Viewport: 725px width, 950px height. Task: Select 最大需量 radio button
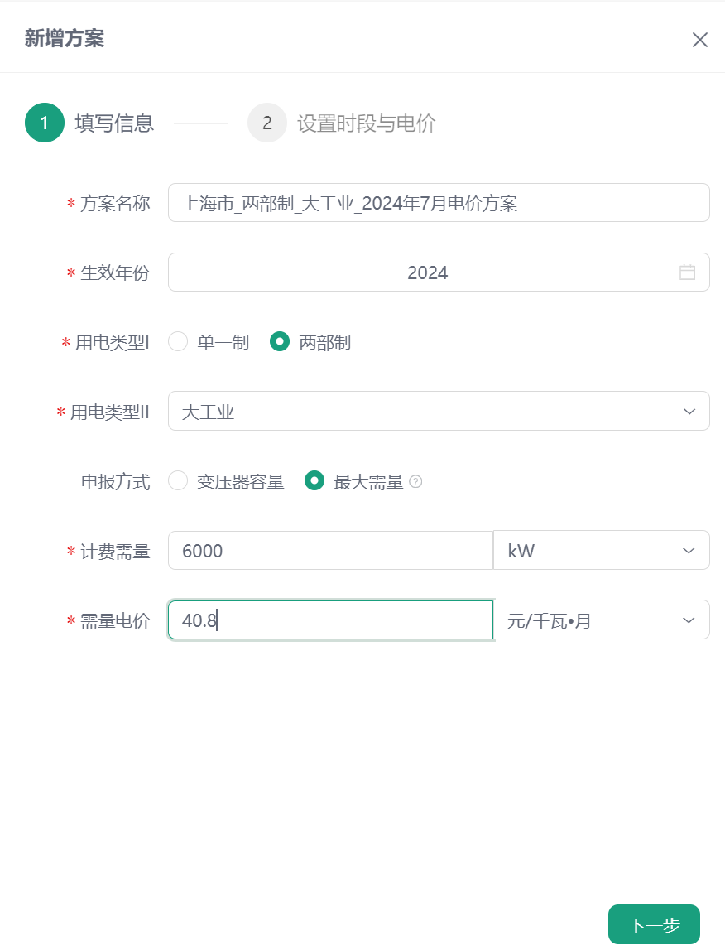pyautogui.click(x=314, y=481)
